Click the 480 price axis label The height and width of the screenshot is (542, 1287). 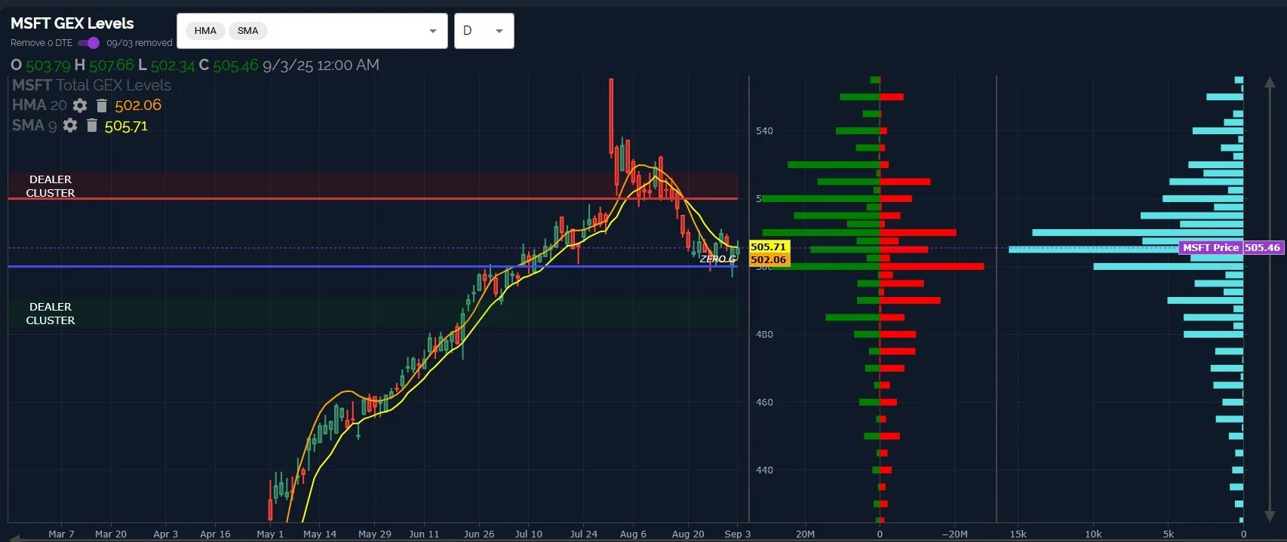coord(764,335)
